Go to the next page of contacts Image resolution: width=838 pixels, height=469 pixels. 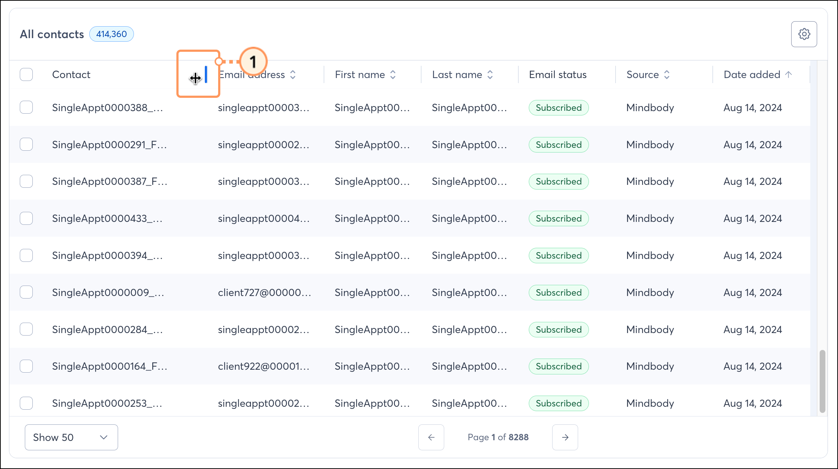point(565,437)
